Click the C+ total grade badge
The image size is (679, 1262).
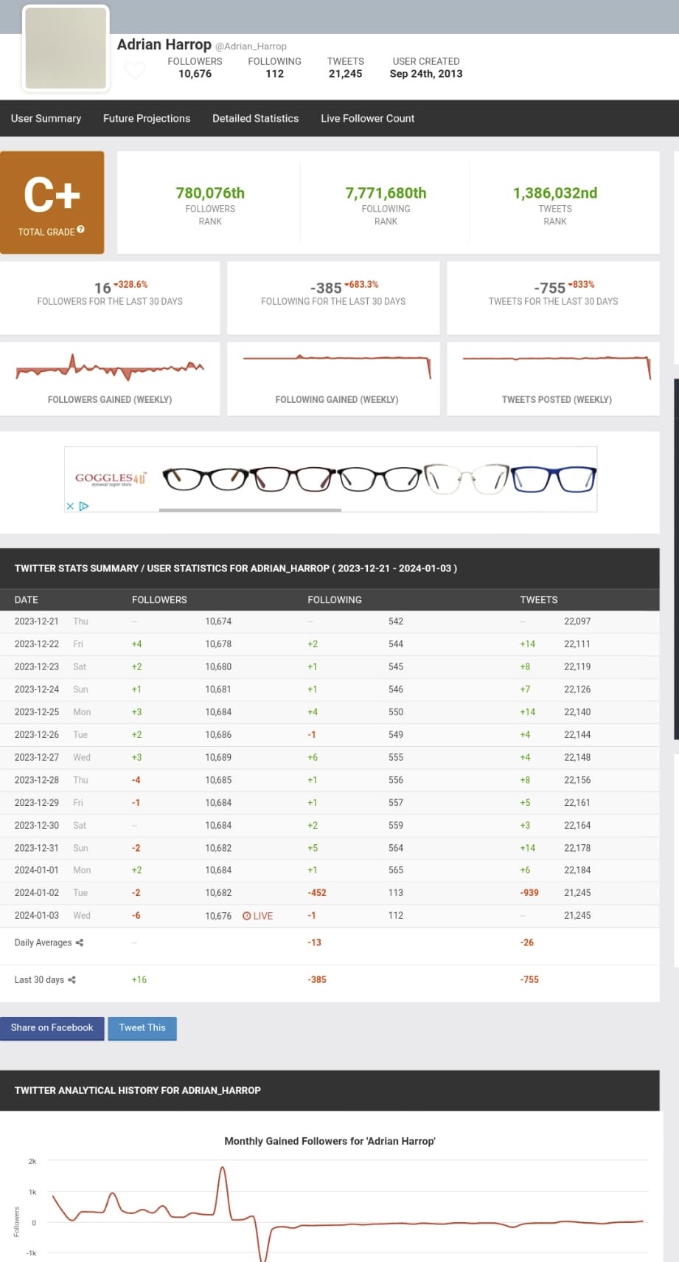point(52,202)
